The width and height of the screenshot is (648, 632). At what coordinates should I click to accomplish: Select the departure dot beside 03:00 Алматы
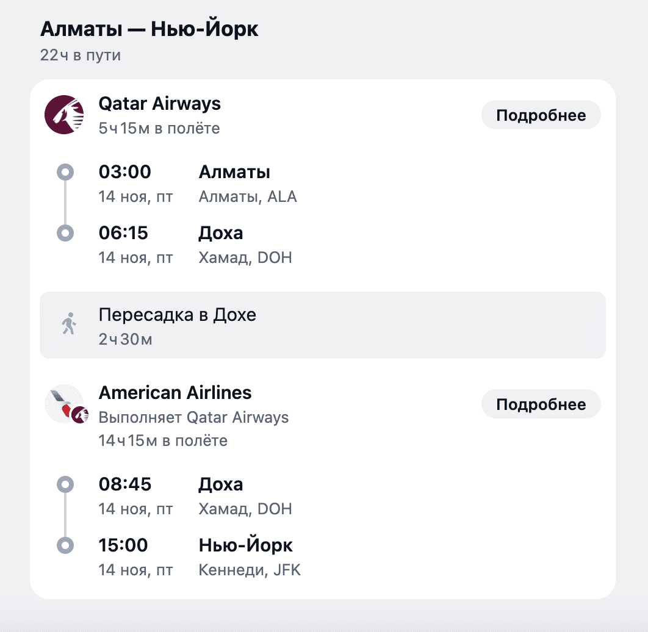tap(65, 172)
